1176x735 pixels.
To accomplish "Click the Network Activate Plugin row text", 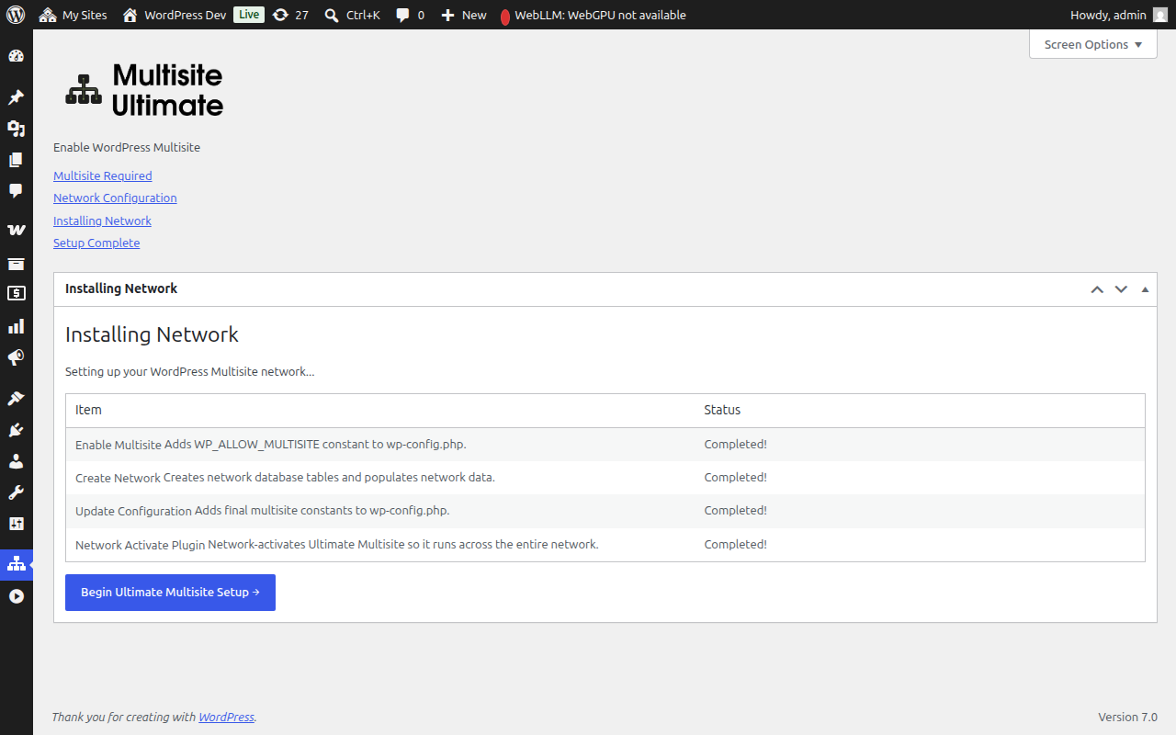I will click(x=337, y=545).
